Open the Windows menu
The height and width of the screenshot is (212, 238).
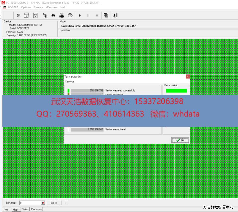tap(51, 7)
